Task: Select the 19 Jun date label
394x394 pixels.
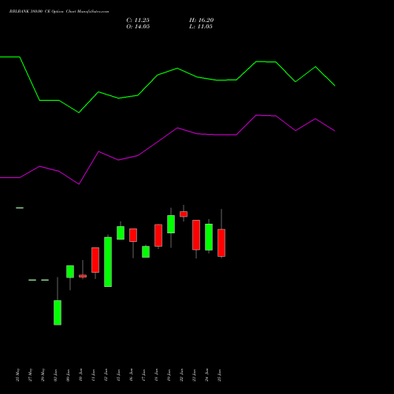Action: (x=169, y=375)
